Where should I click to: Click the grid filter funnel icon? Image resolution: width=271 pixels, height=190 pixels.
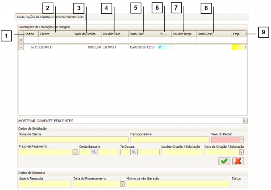[21, 41]
